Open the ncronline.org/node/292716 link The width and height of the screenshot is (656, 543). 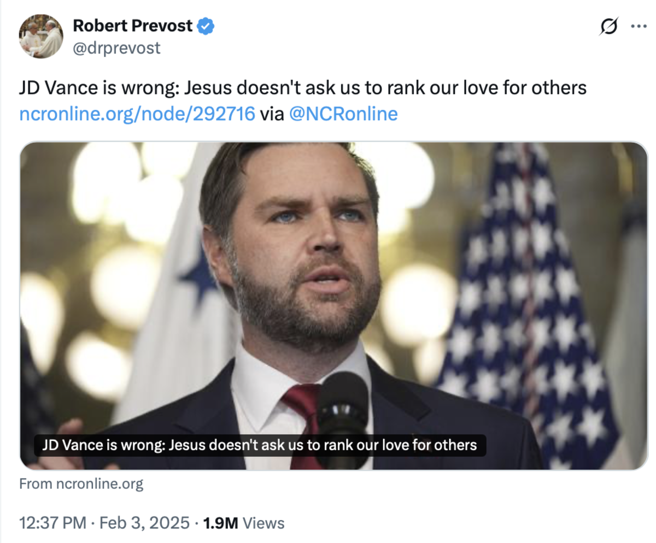click(137, 115)
